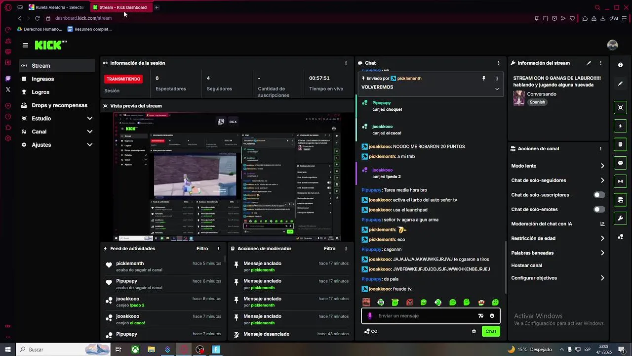Screen dimensions: 632x356
Task: Open Chat de solo-seguidores arrow
Action: pos(602,180)
